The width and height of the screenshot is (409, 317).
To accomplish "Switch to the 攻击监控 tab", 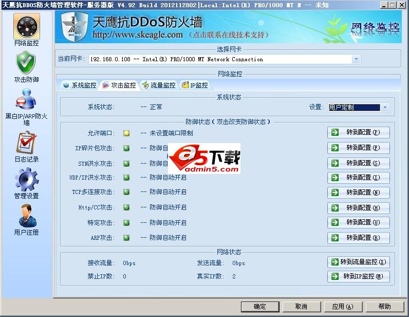I will (119, 85).
